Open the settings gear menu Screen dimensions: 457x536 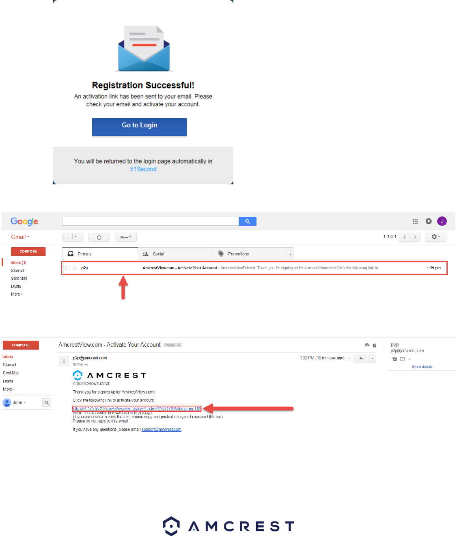click(435, 237)
